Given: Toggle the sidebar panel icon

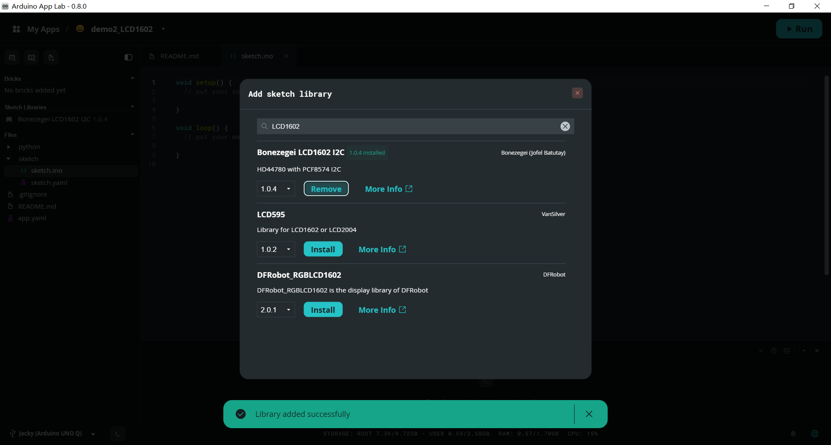Looking at the screenshot, I should tap(128, 57).
